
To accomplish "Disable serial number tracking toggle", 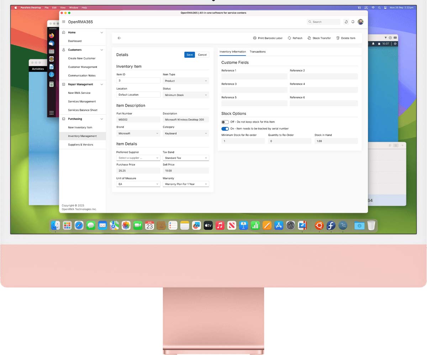I will click(x=225, y=128).
